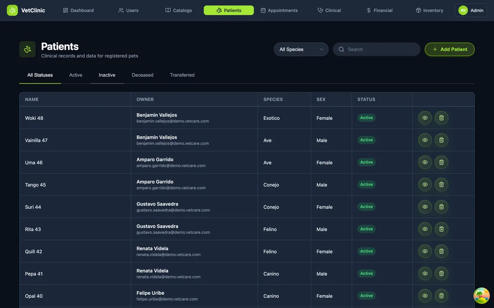Click trash icon for Tango 45
Viewport: 494px width, 308px height.
pyautogui.click(x=442, y=185)
